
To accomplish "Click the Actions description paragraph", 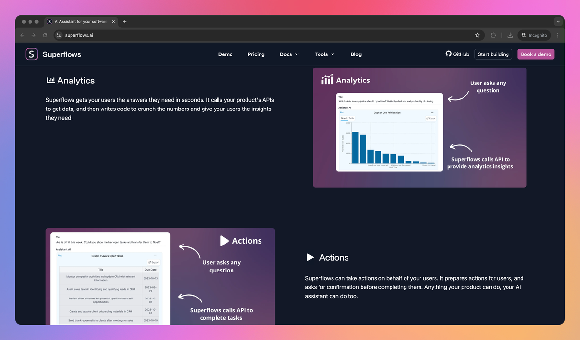I will tap(414, 287).
